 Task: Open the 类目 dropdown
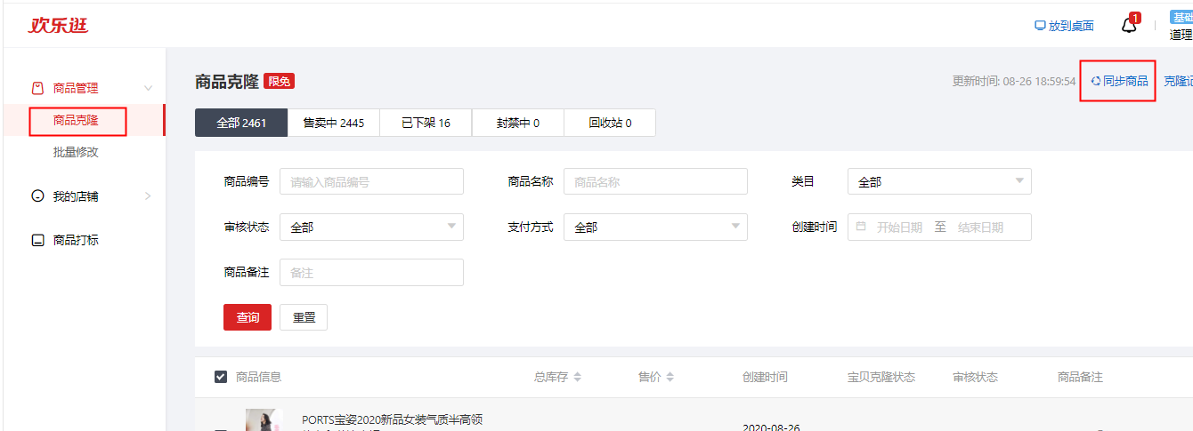pyautogui.click(x=939, y=181)
